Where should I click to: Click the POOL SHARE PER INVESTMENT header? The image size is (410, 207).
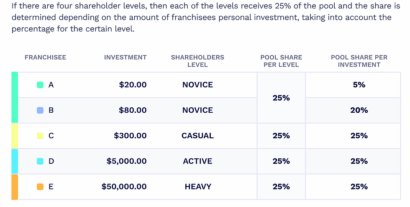[x=359, y=61]
